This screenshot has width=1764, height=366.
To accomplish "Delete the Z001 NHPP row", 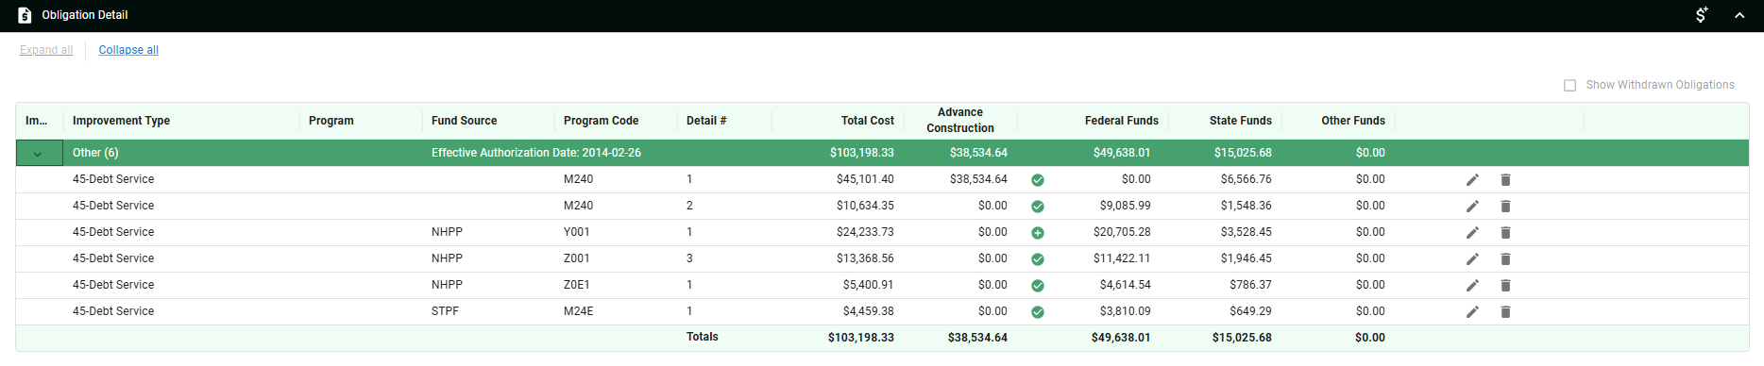I will point(1506,258).
